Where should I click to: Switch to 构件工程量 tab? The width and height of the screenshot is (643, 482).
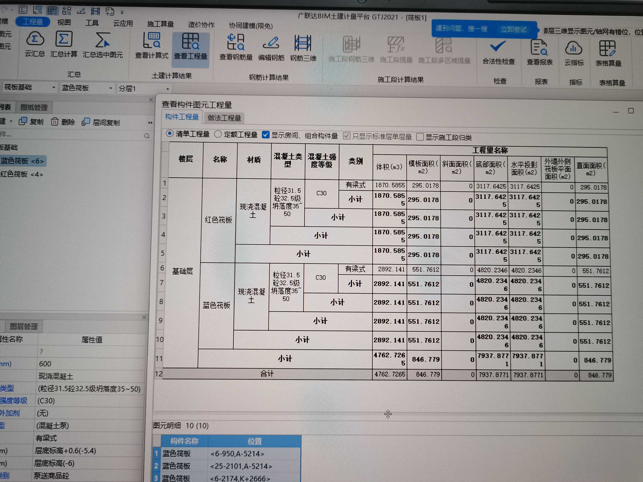click(182, 117)
